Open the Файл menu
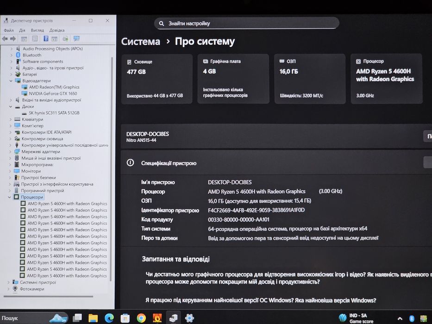This screenshot has height=324, width=432. point(8,30)
